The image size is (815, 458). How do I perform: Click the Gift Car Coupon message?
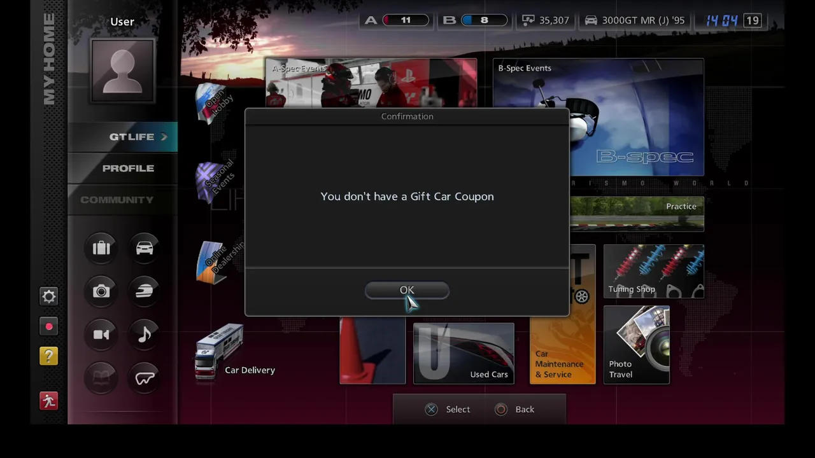point(407,197)
